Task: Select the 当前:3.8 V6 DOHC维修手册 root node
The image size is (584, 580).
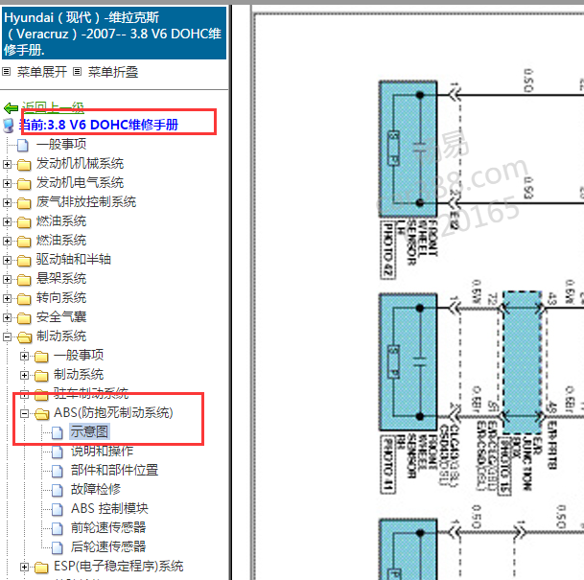Action: [99, 125]
